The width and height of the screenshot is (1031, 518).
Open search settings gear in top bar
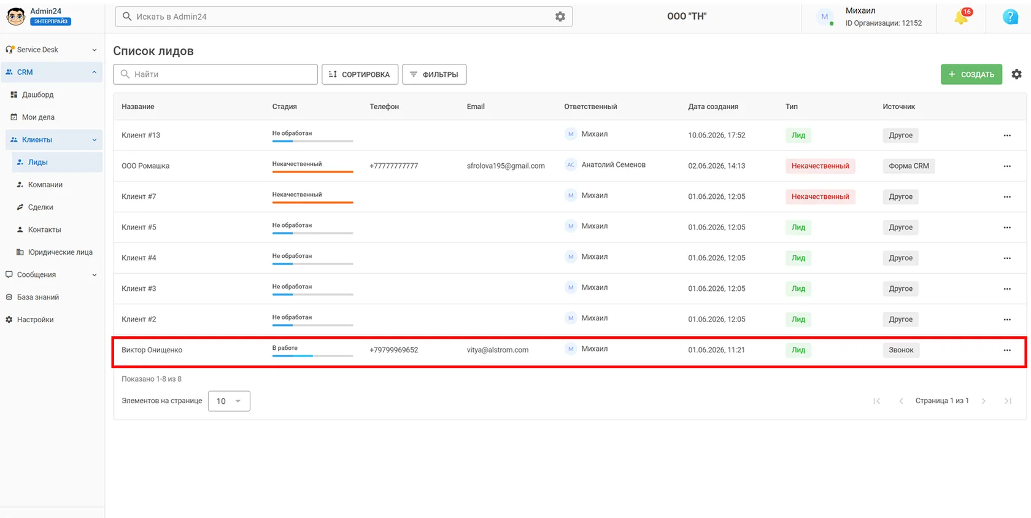[x=560, y=17]
